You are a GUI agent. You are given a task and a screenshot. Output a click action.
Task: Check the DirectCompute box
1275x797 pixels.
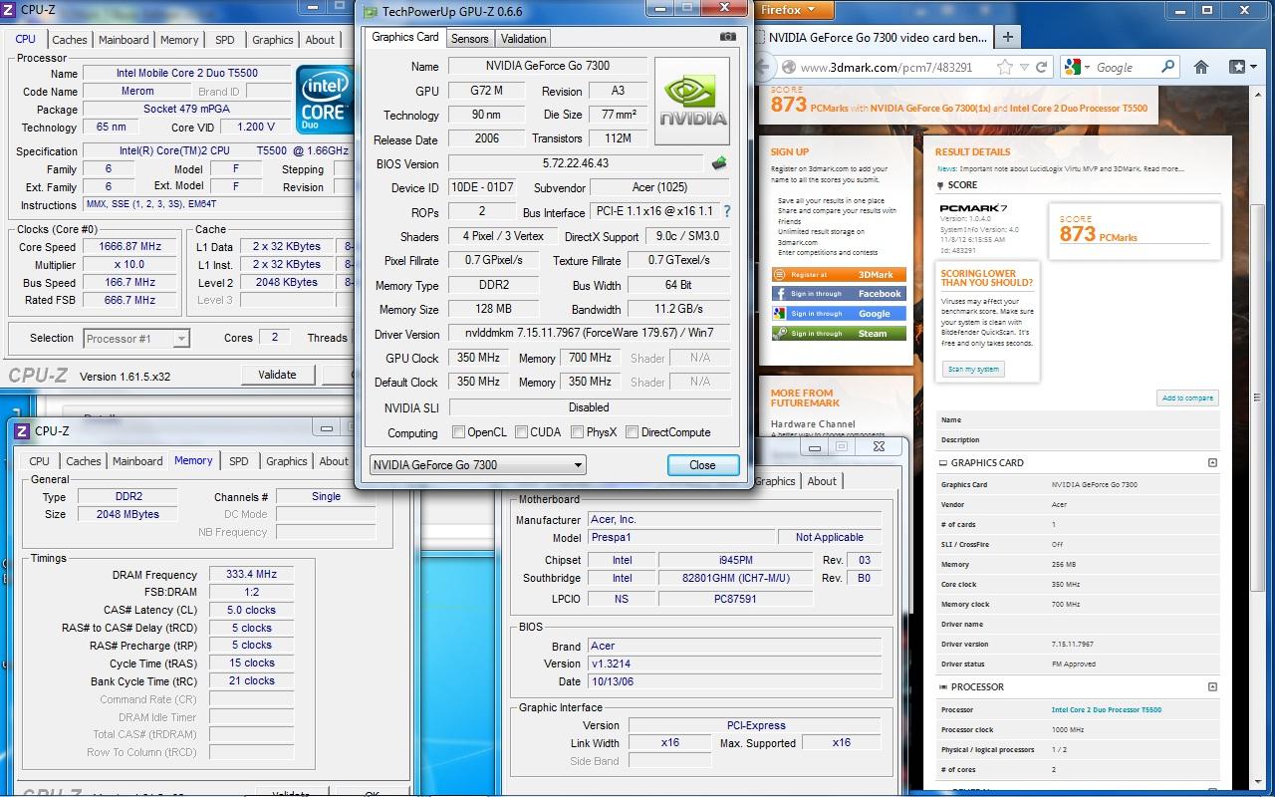click(x=632, y=432)
